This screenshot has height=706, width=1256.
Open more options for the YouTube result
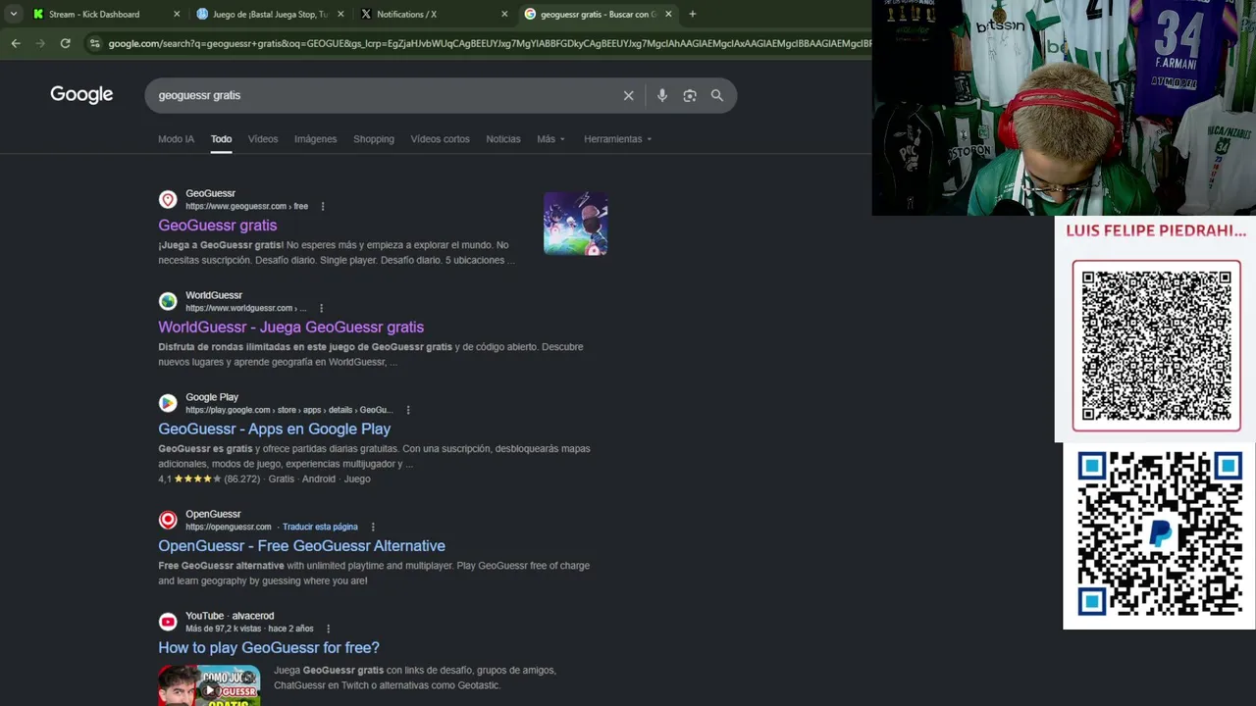point(328,629)
